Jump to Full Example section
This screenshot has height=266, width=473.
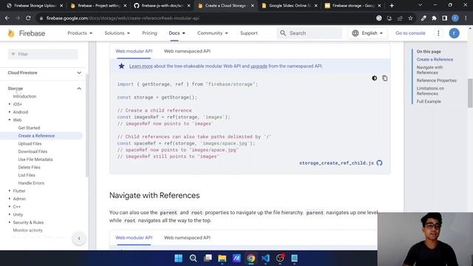click(x=429, y=102)
